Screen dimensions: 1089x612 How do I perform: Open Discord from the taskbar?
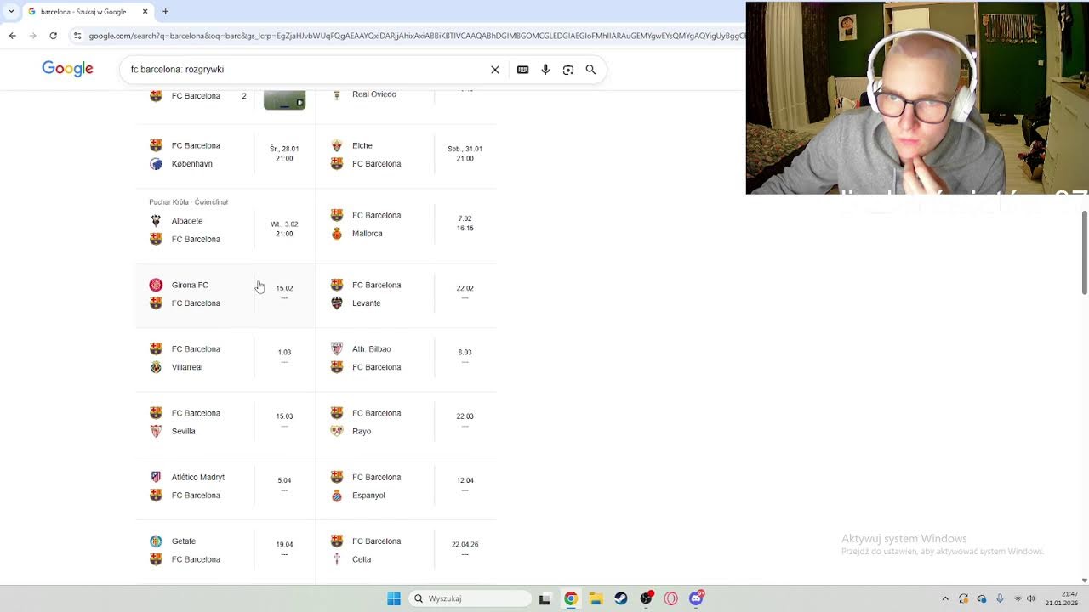pos(696,598)
